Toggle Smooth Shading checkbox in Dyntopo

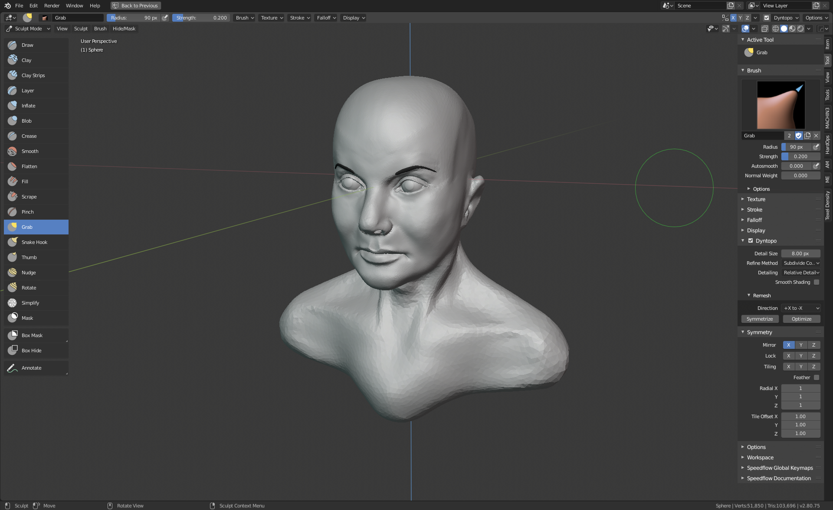click(817, 282)
